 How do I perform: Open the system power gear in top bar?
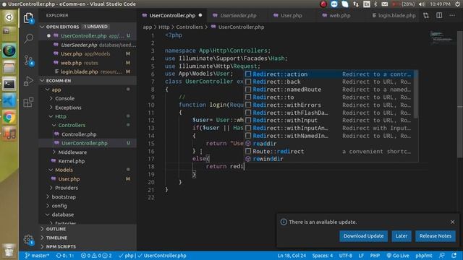458,4
